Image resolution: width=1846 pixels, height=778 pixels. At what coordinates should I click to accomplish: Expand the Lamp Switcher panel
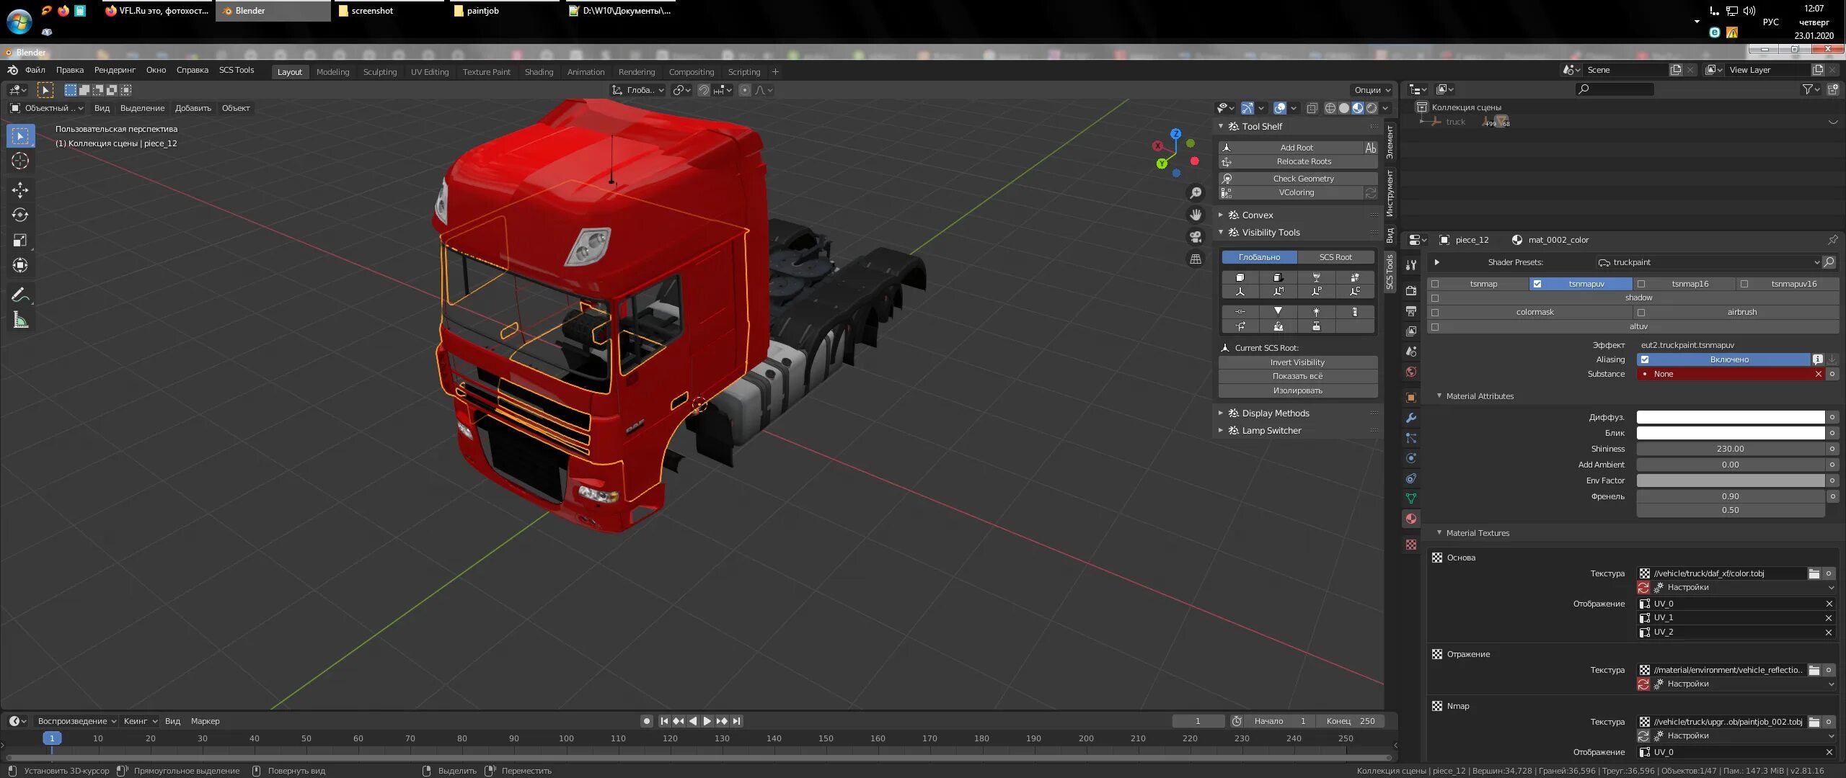click(1221, 430)
